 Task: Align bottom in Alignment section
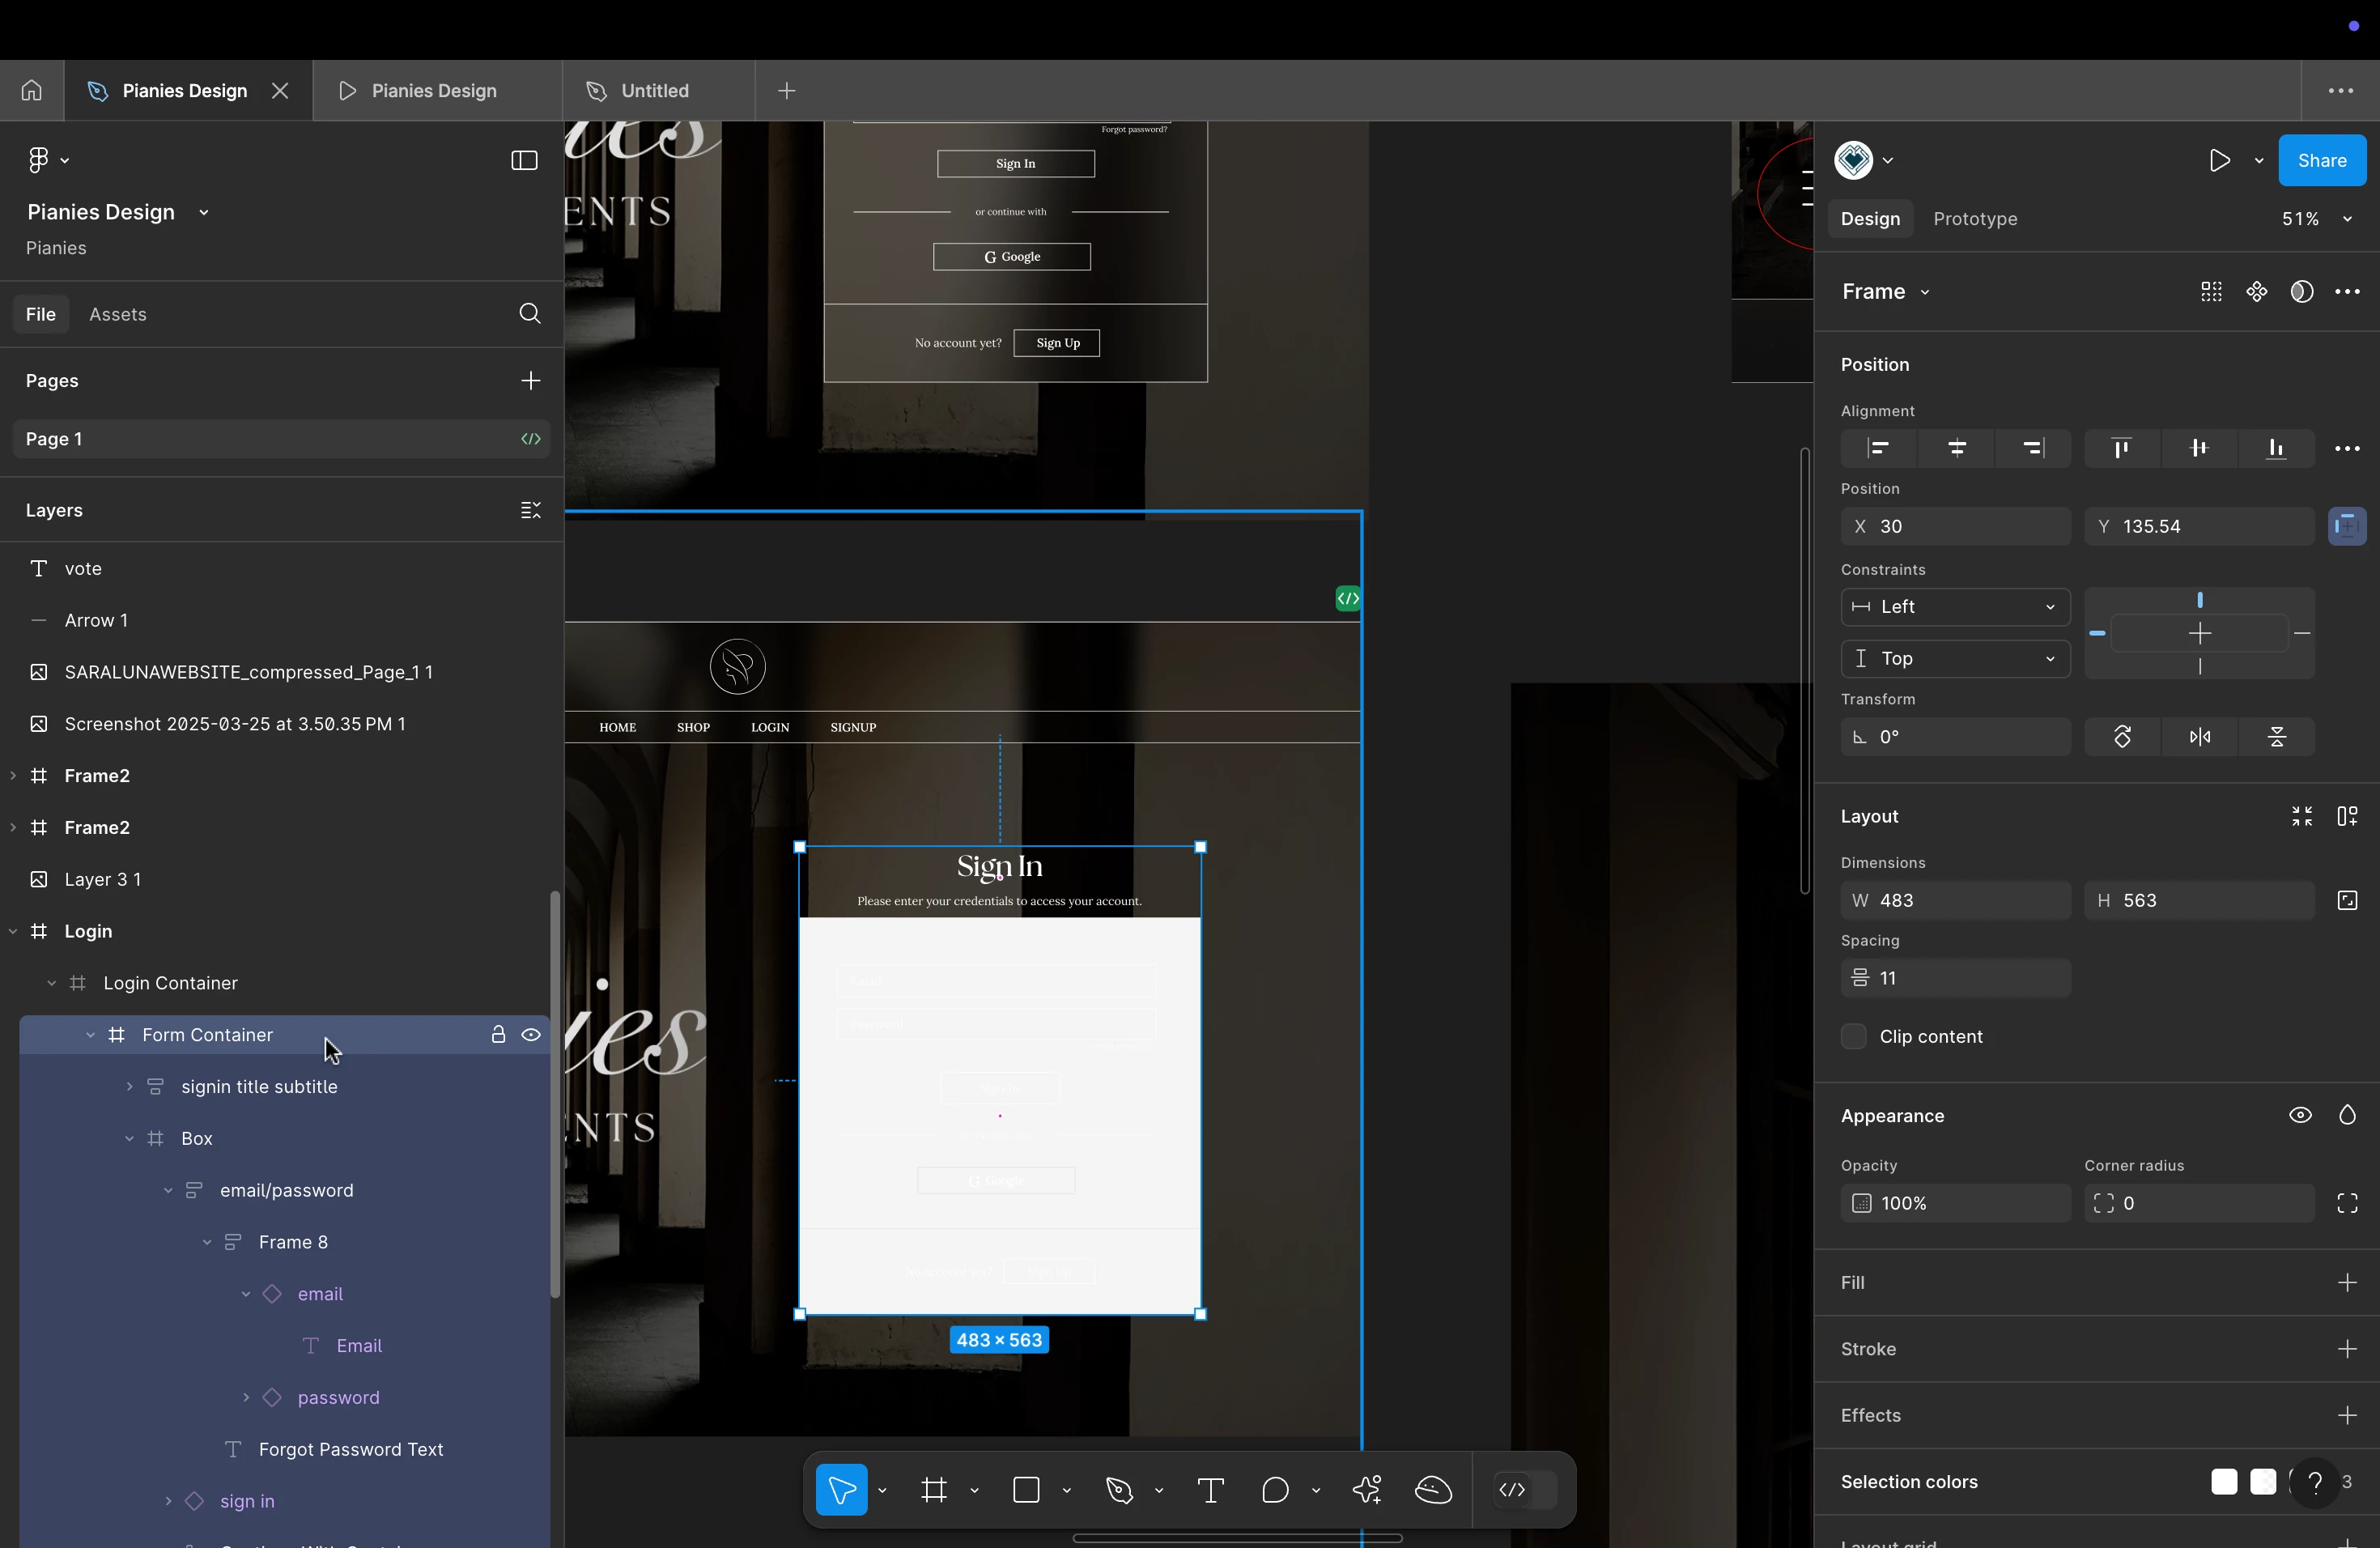(x=2277, y=448)
